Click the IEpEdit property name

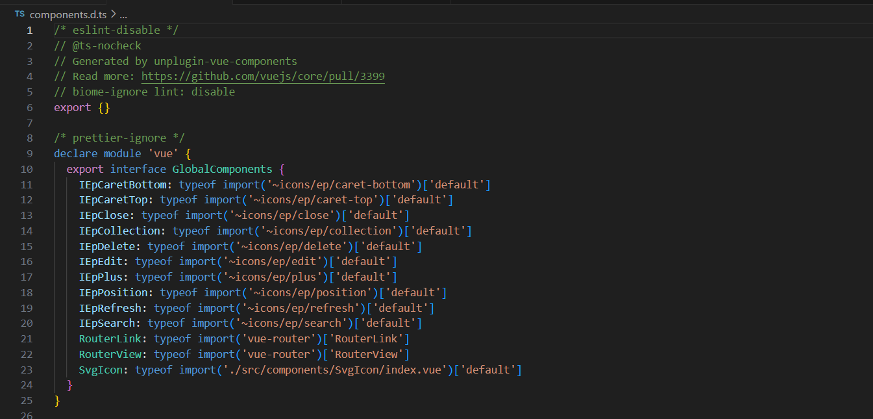point(101,261)
